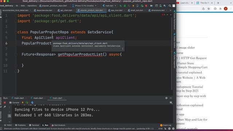Open the TODO tool window
This screenshot has height=131, width=233.
click(8, 125)
